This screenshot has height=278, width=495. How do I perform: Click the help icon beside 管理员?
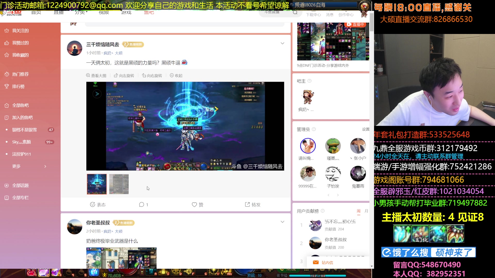314,129
